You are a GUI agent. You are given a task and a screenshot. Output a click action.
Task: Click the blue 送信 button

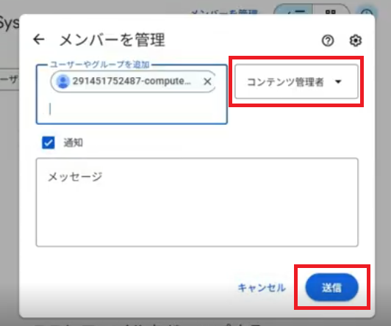(x=332, y=287)
